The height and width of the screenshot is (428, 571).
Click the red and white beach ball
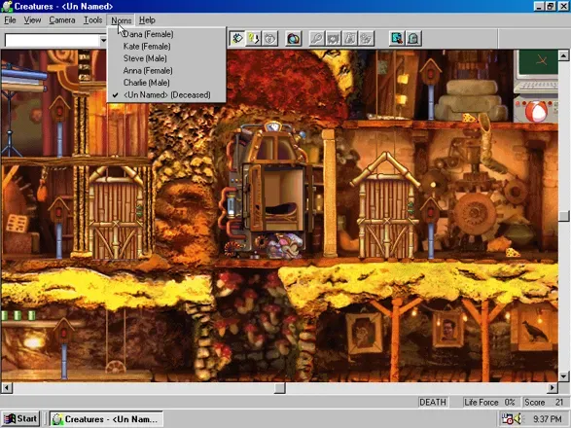click(537, 111)
